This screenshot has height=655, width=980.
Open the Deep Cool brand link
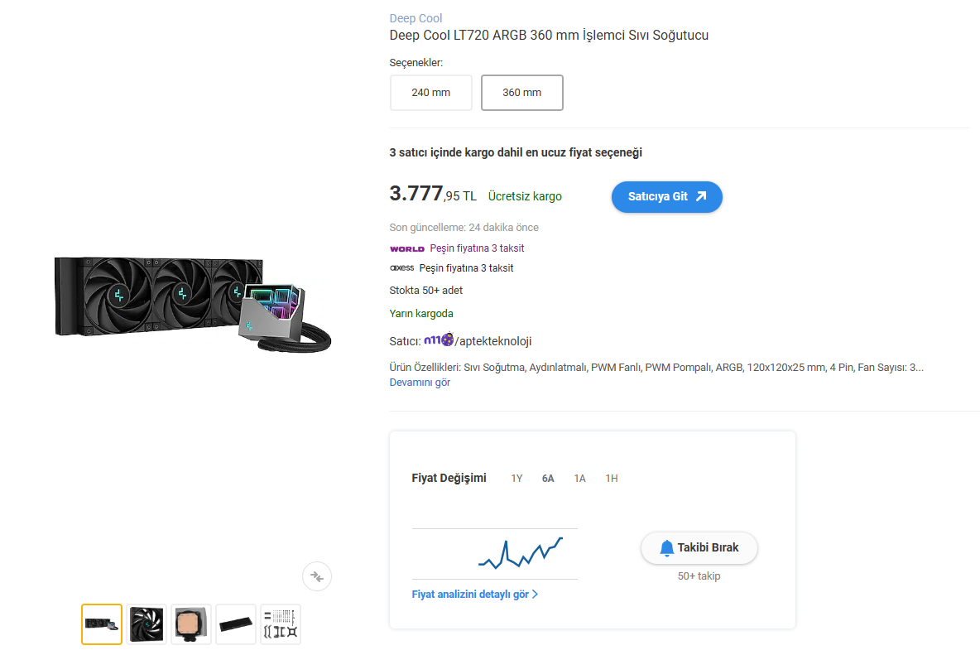tap(416, 18)
